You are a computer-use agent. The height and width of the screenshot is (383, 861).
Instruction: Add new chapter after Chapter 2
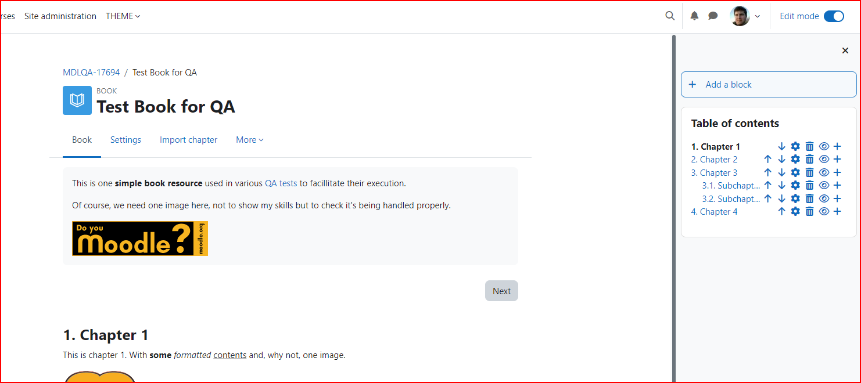pyautogui.click(x=837, y=160)
